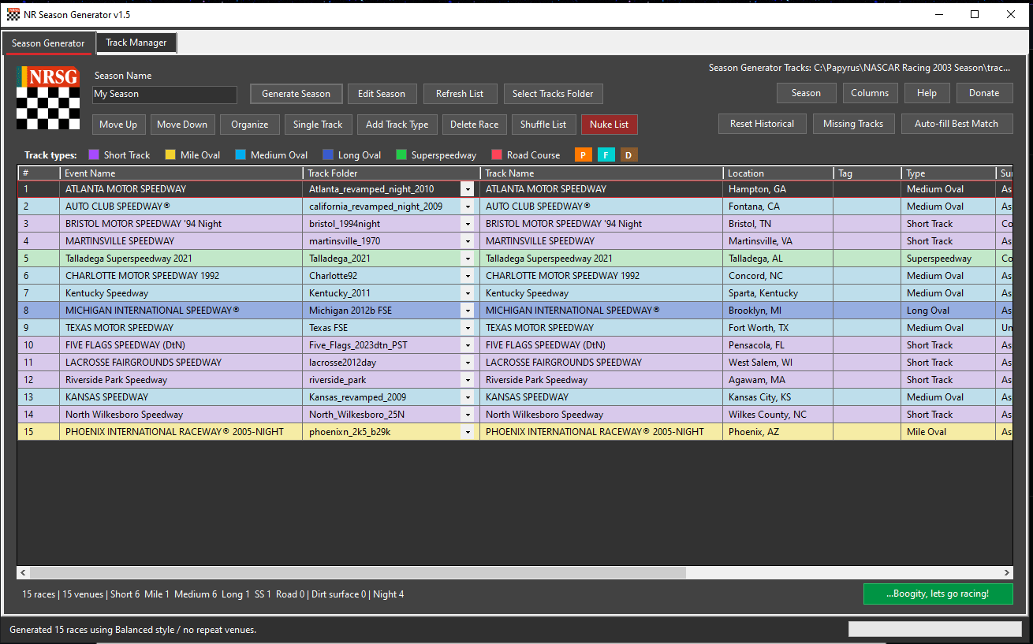1033x644 pixels.
Task: Click Reset Historical
Action: pyautogui.click(x=762, y=124)
